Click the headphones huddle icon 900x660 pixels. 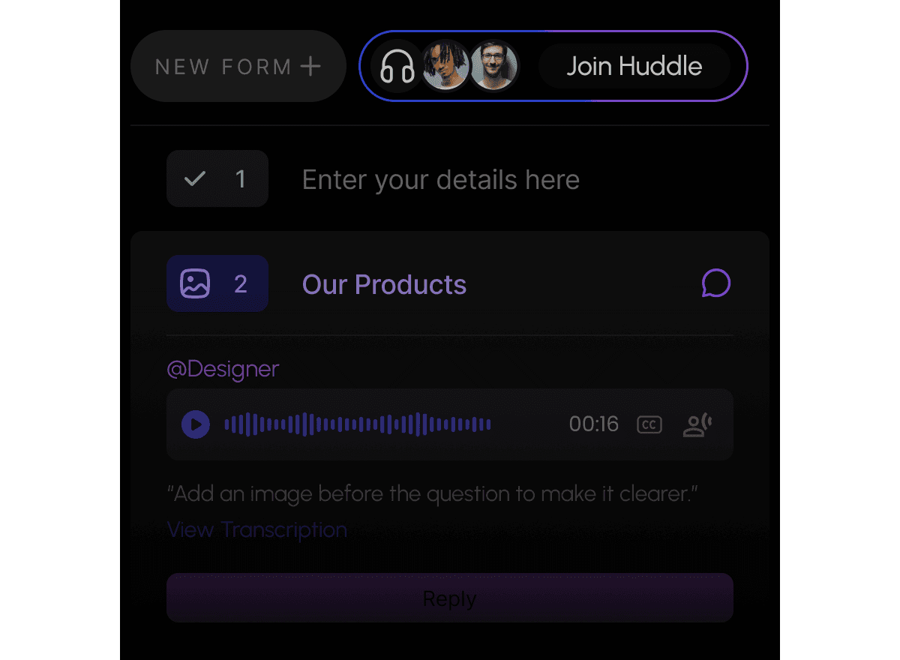(x=397, y=66)
